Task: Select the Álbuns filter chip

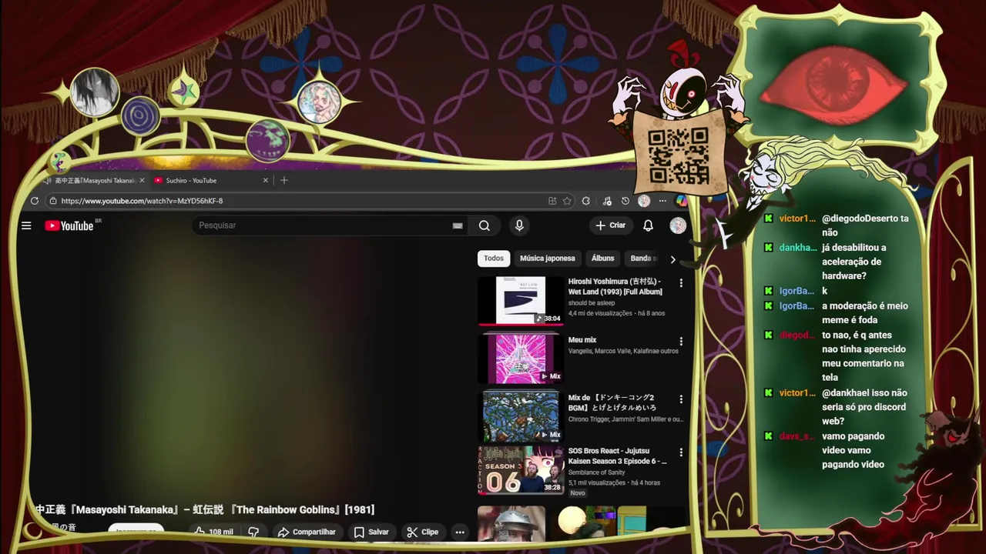Action: pos(602,259)
